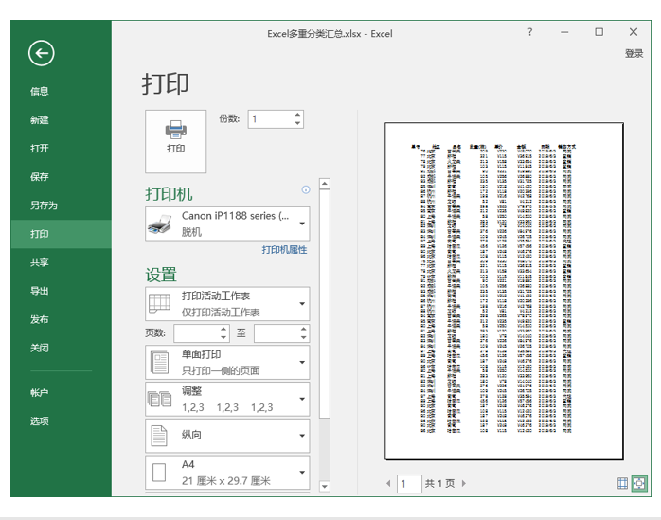Open the Canon iP1188 printer dropdown

tap(227, 224)
